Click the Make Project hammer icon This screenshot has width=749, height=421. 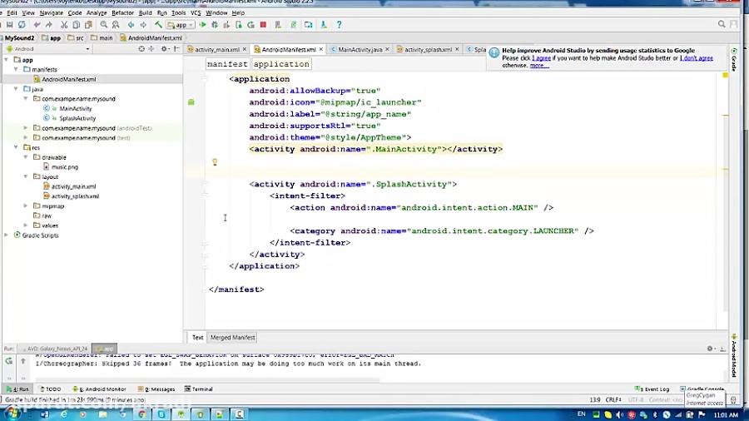[x=158, y=24]
